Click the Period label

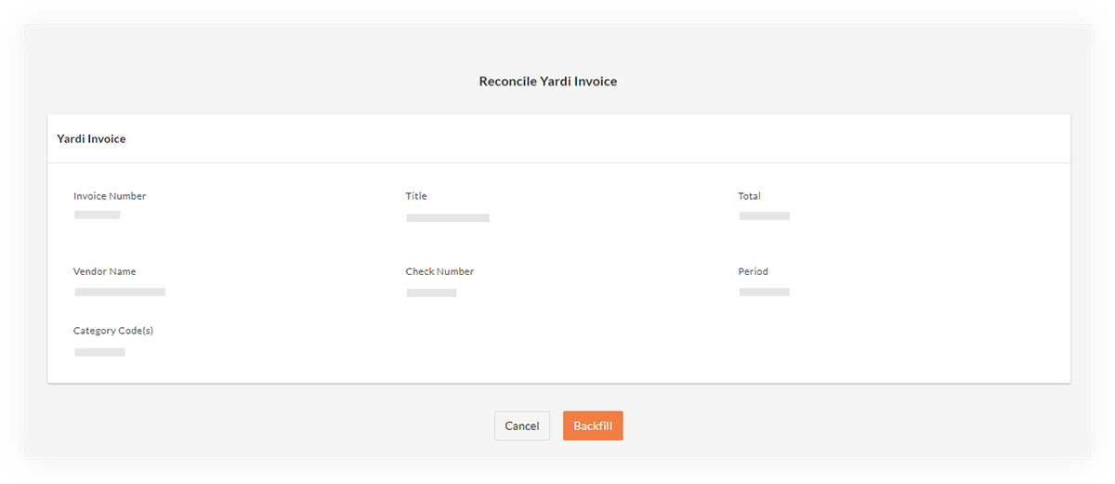click(753, 271)
